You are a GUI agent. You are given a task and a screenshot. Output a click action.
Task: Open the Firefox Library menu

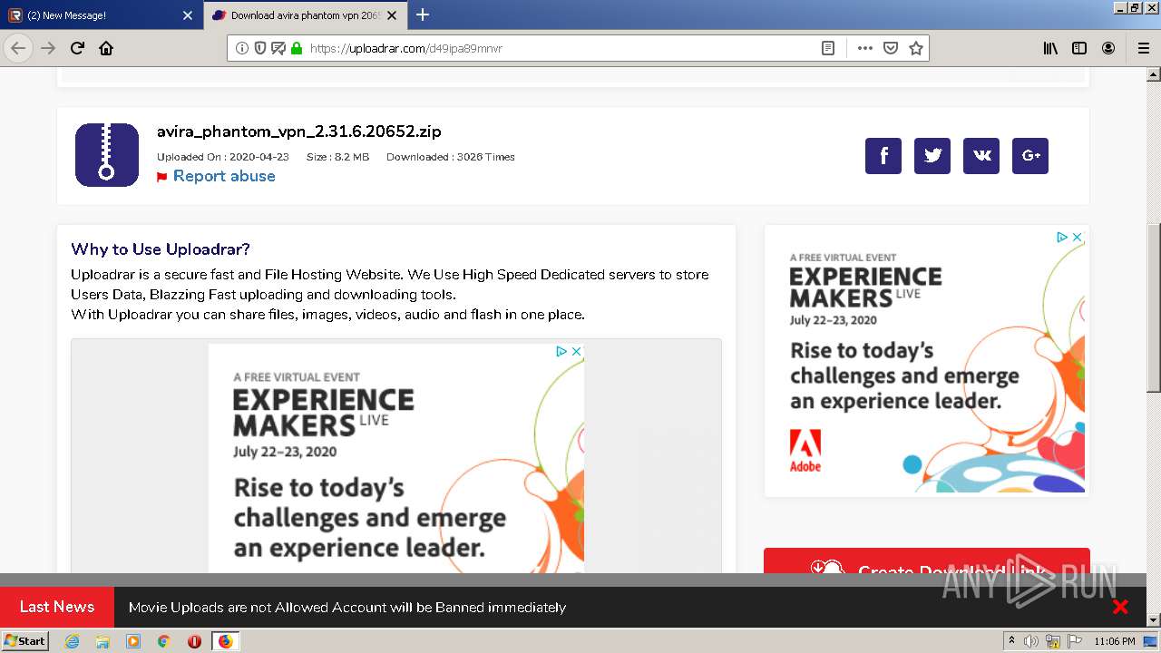click(1050, 48)
